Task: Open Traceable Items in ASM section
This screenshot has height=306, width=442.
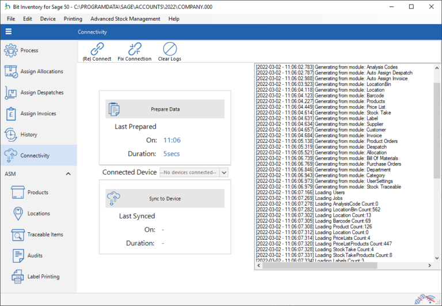Action: pyautogui.click(x=45, y=235)
